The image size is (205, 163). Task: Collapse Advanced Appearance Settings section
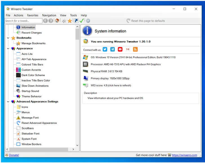tap(8, 101)
